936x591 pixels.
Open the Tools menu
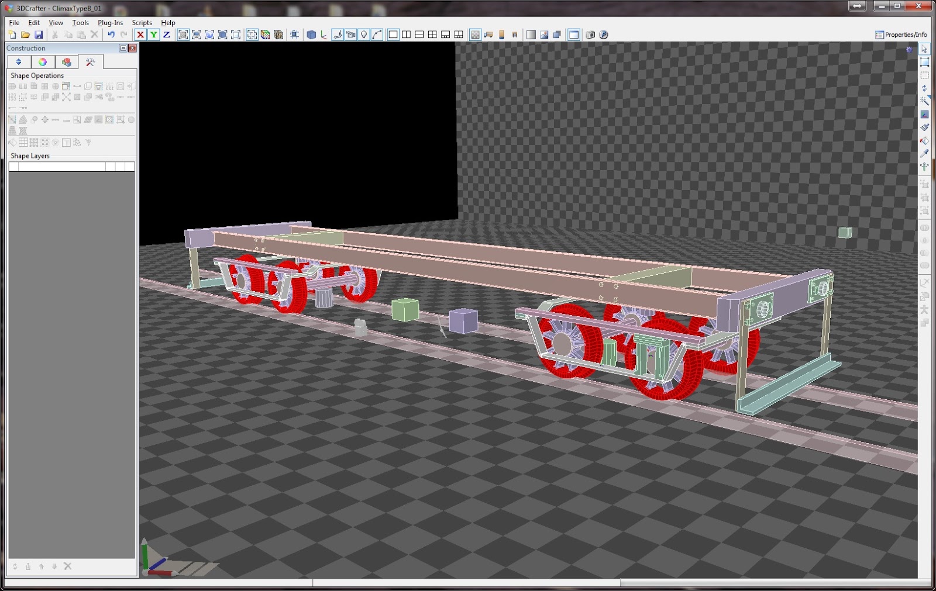click(80, 23)
